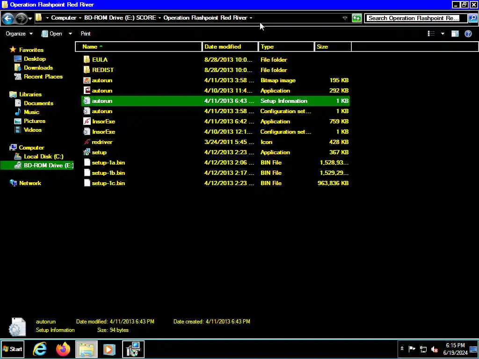
Task: Click the BD-ROM Drive (E:) SCORE breadcrumb
Action: tap(120, 18)
